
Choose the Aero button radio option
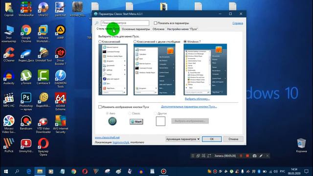click(x=107, y=113)
